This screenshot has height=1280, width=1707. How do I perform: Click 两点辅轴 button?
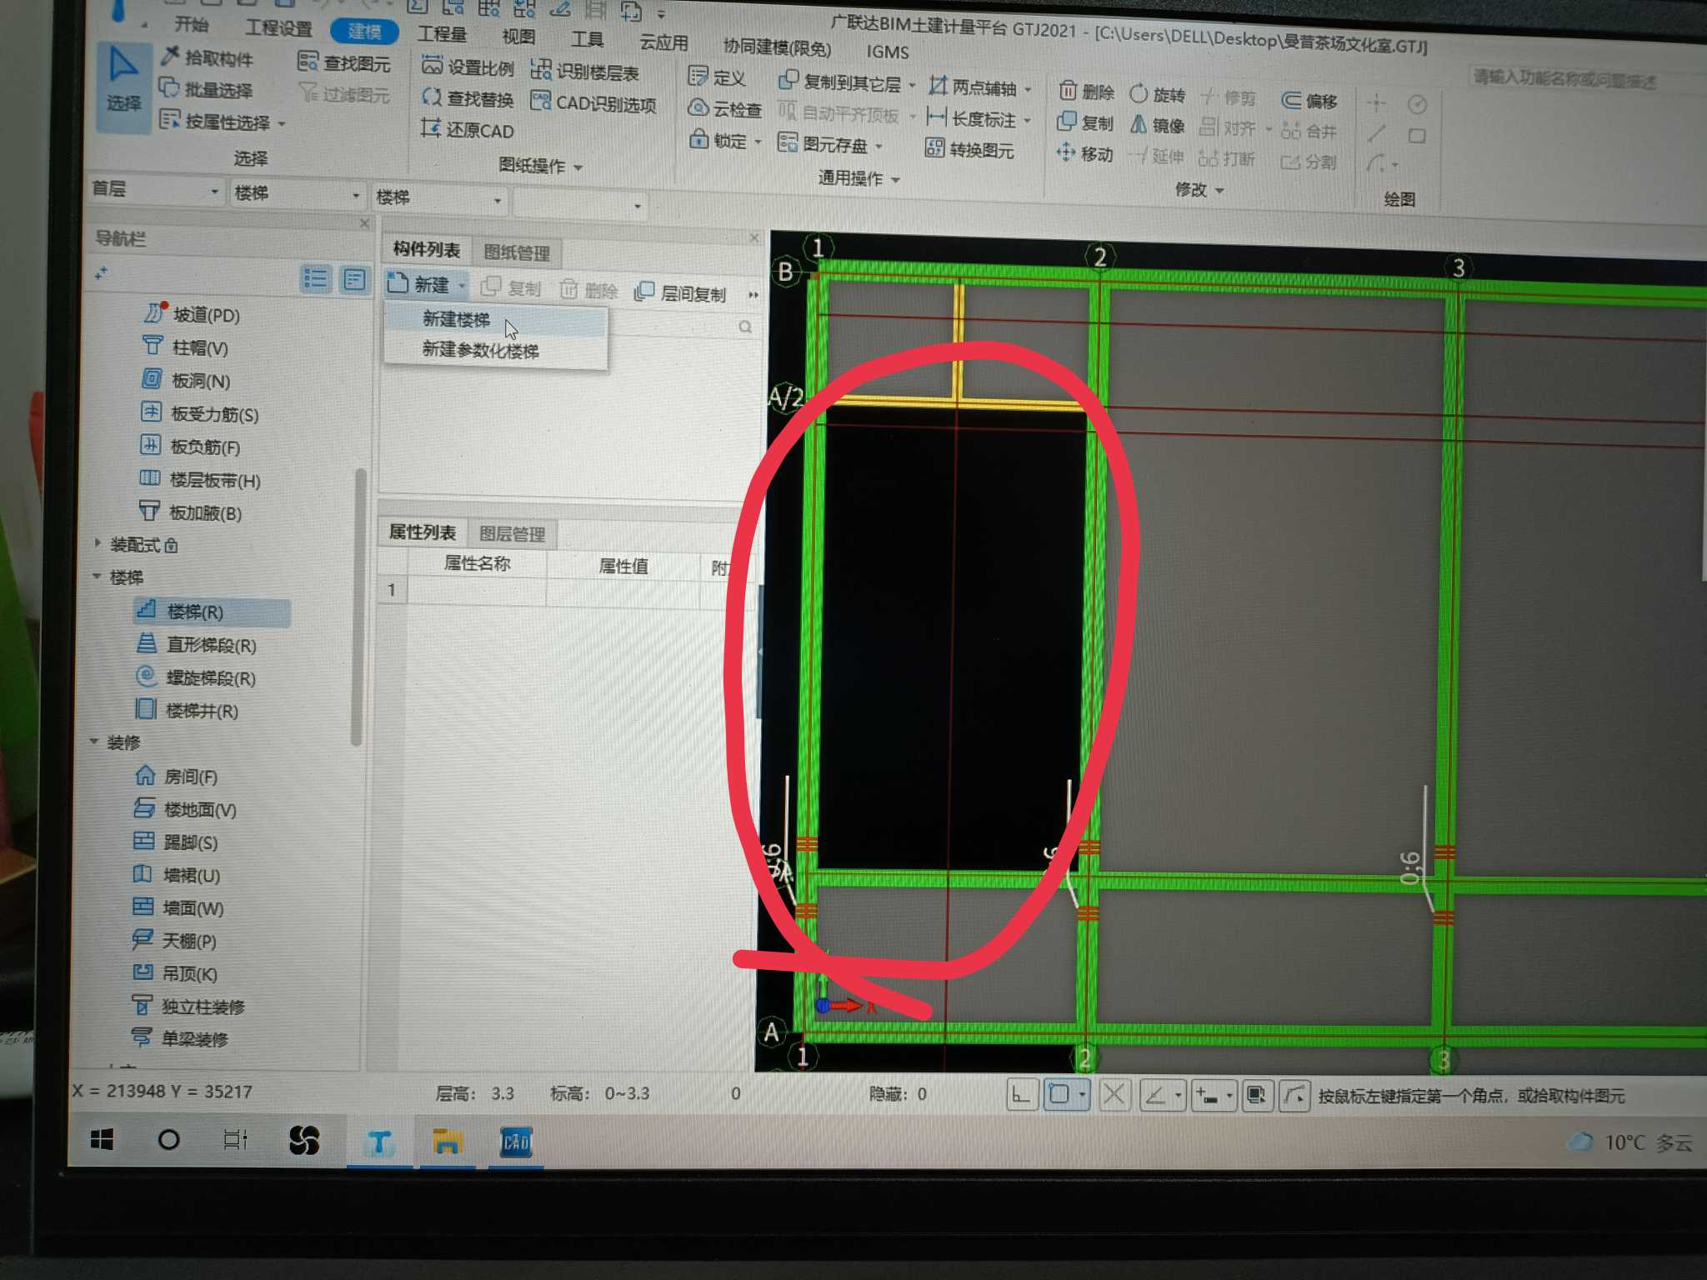pos(974,87)
